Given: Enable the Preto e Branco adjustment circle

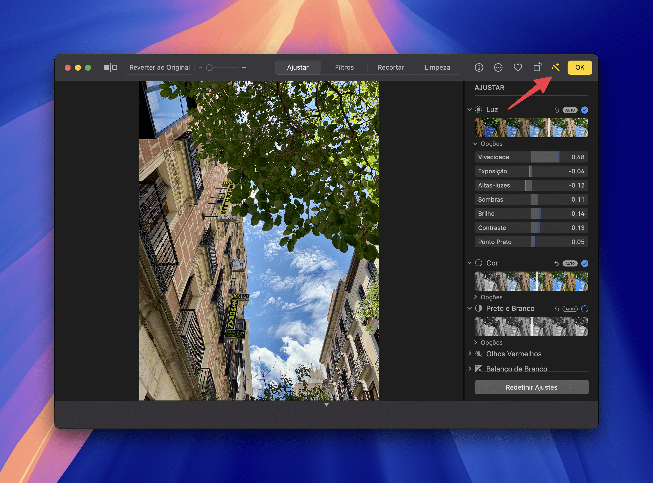Looking at the screenshot, I should click(x=585, y=309).
